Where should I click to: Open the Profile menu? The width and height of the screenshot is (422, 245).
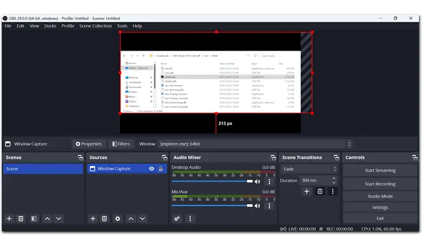coord(68,26)
